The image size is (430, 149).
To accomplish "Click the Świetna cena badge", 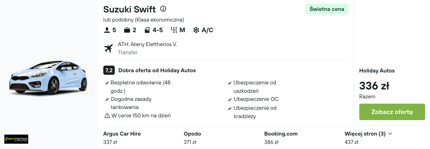I will click(x=327, y=9).
